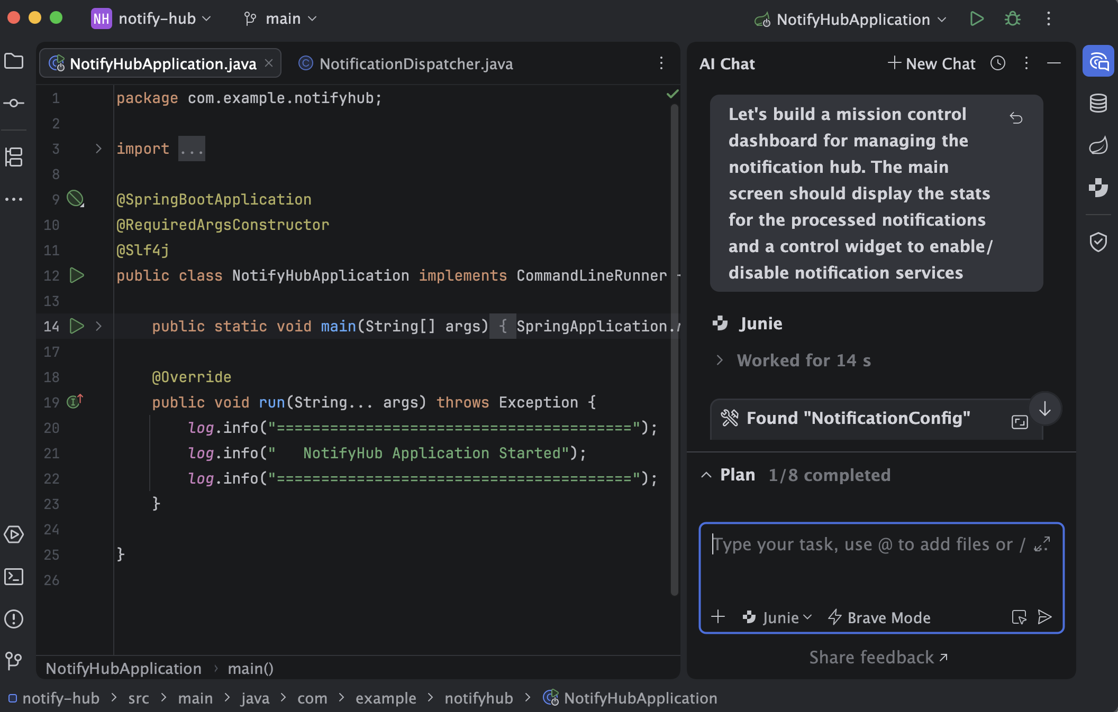Minimize the AI Chat panel
The width and height of the screenshot is (1118, 712).
coord(1054,63)
